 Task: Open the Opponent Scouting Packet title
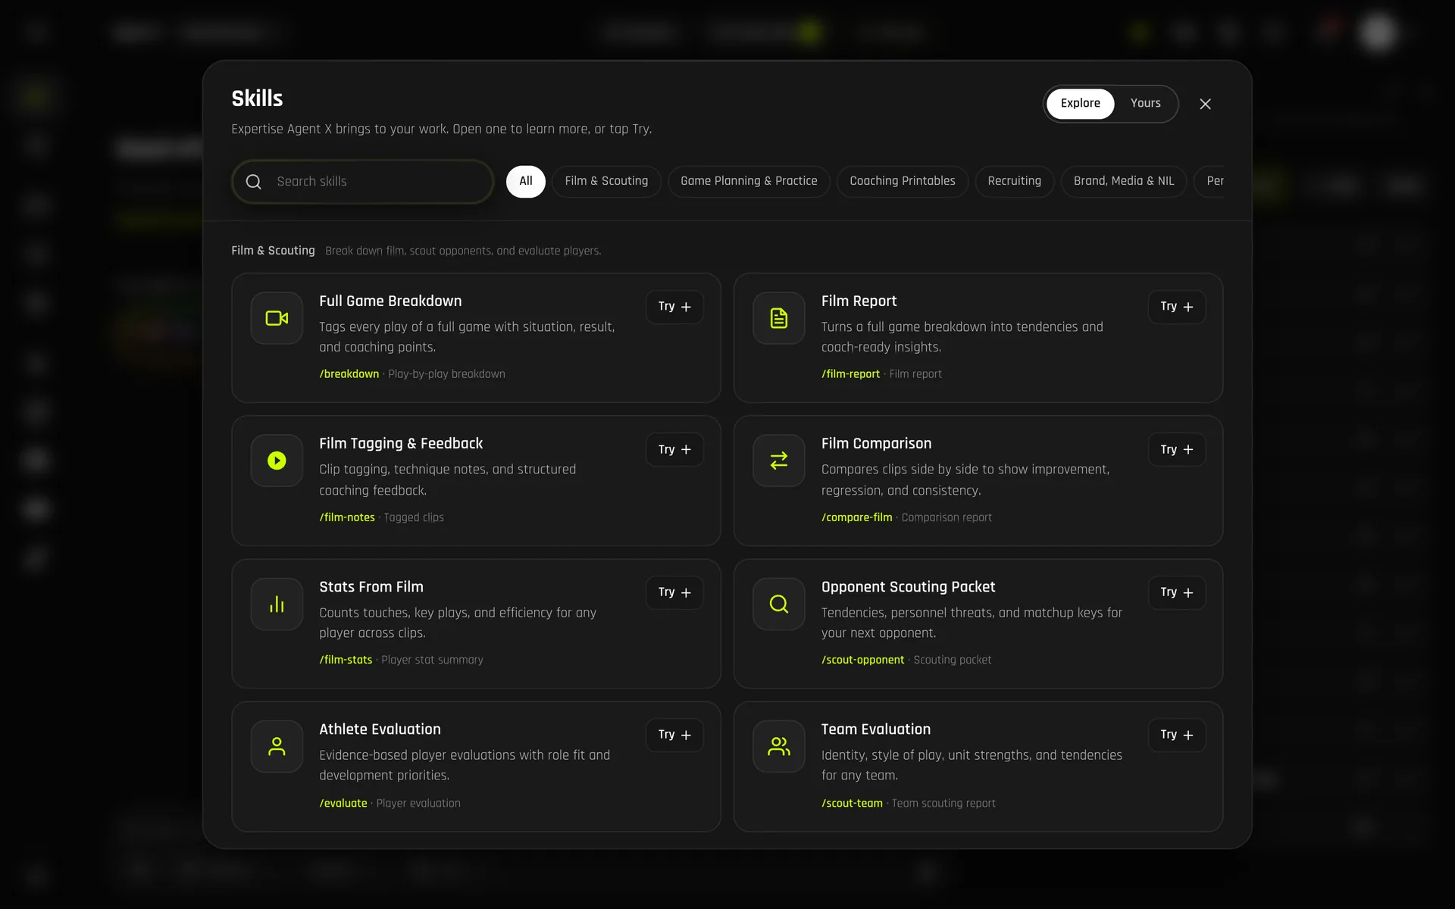[x=908, y=587]
